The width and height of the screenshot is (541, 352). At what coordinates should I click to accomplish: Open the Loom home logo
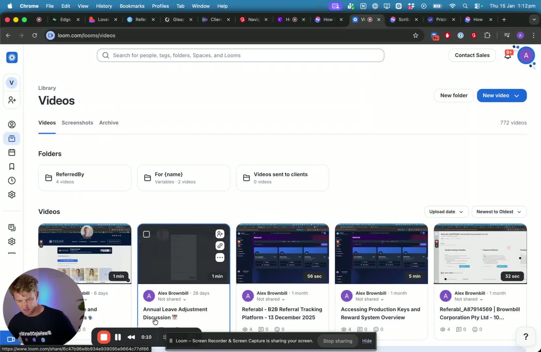12,57
